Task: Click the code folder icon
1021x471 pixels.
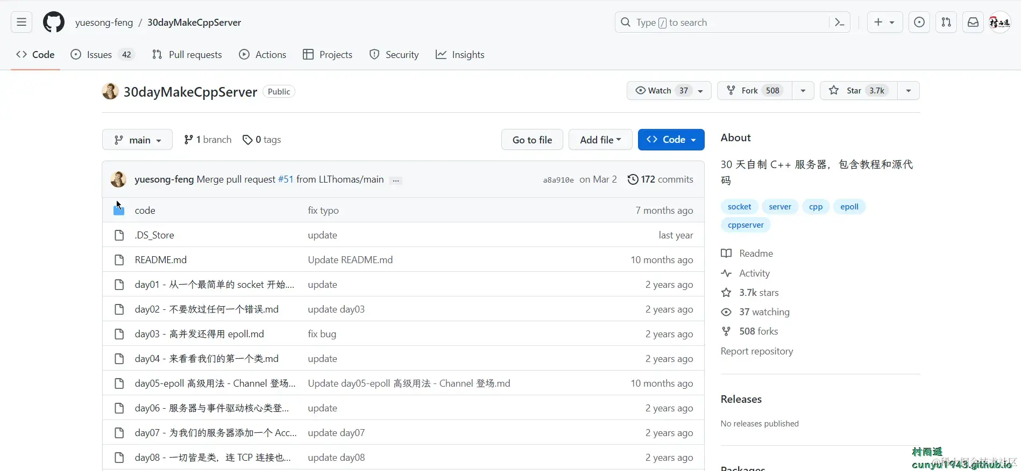Action: click(x=119, y=210)
